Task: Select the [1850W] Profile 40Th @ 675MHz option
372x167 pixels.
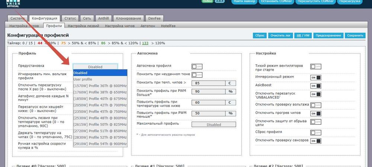Action: pyautogui.click(x=100, y=99)
